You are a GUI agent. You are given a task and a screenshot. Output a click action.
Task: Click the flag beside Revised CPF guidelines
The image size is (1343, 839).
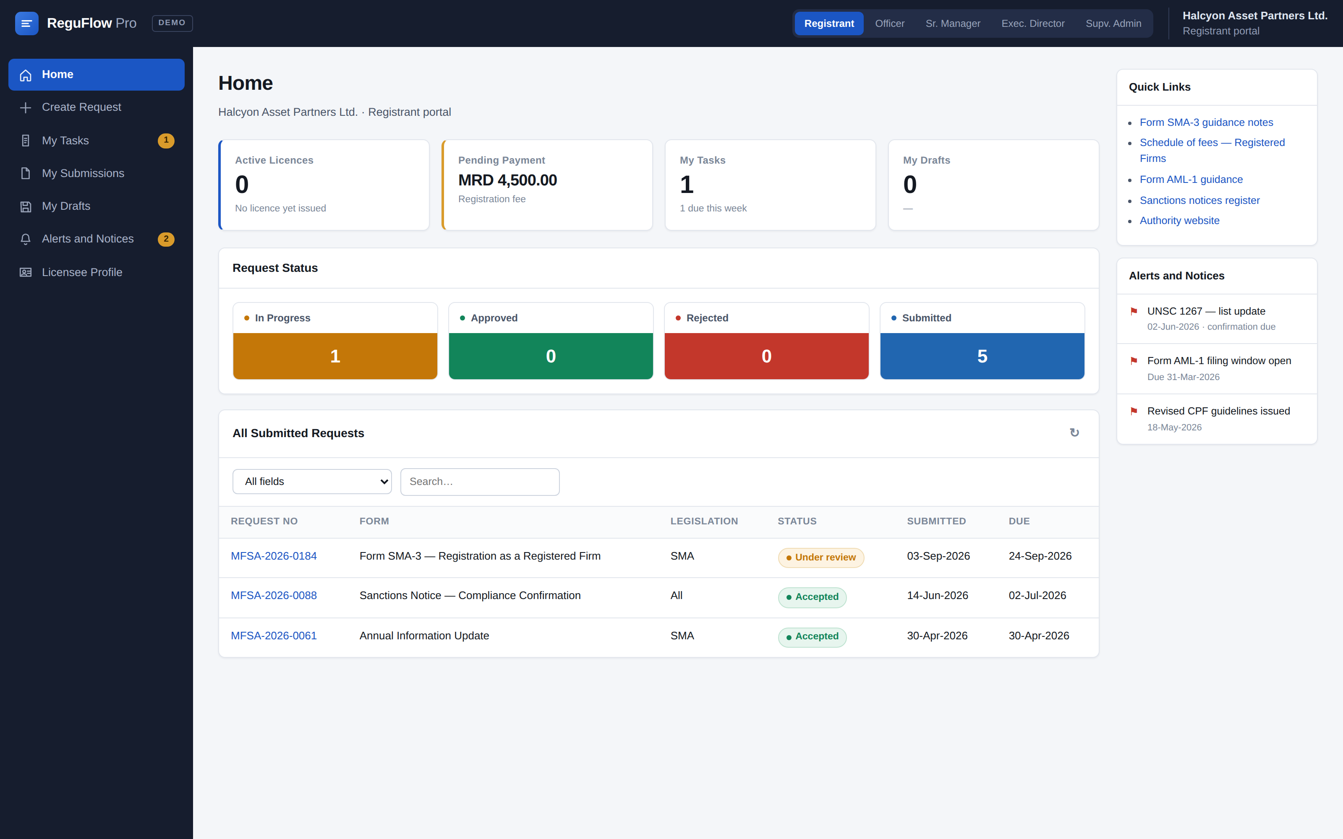[1134, 411]
